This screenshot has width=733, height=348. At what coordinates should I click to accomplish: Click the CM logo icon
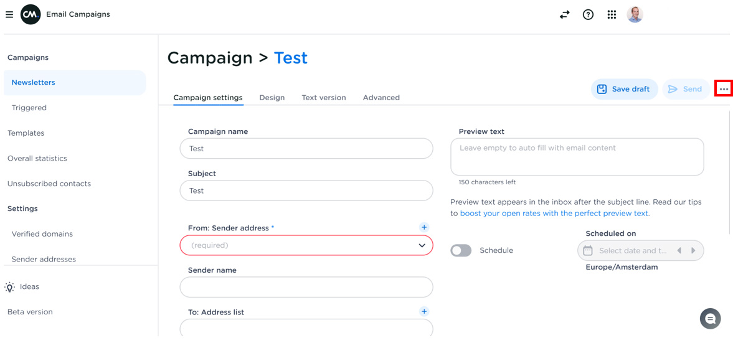(x=31, y=14)
